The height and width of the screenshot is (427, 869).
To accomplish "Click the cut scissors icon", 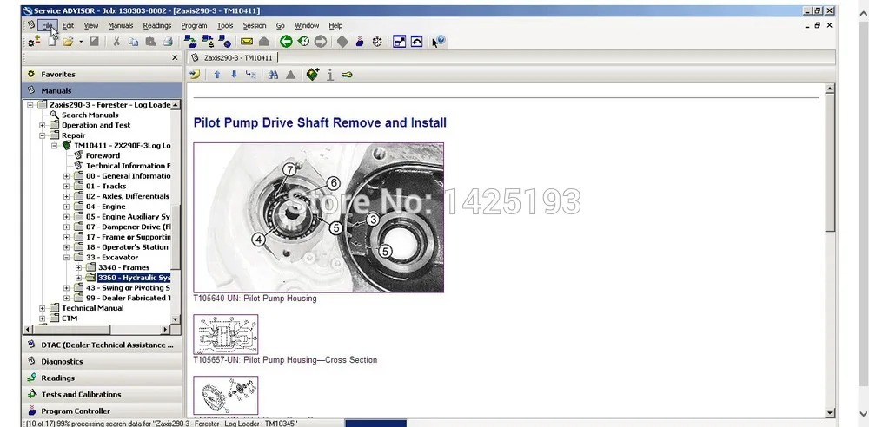I will click(x=116, y=42).
